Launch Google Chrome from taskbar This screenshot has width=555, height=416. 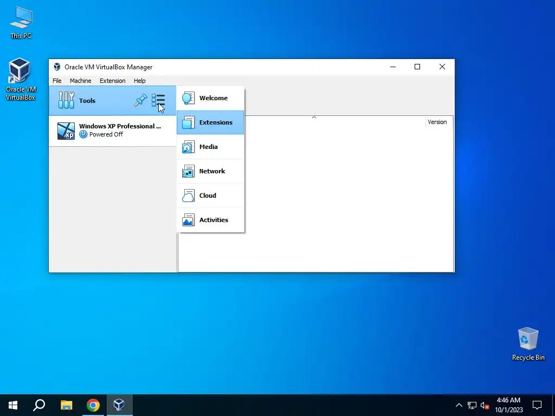(x=93, y=405)
